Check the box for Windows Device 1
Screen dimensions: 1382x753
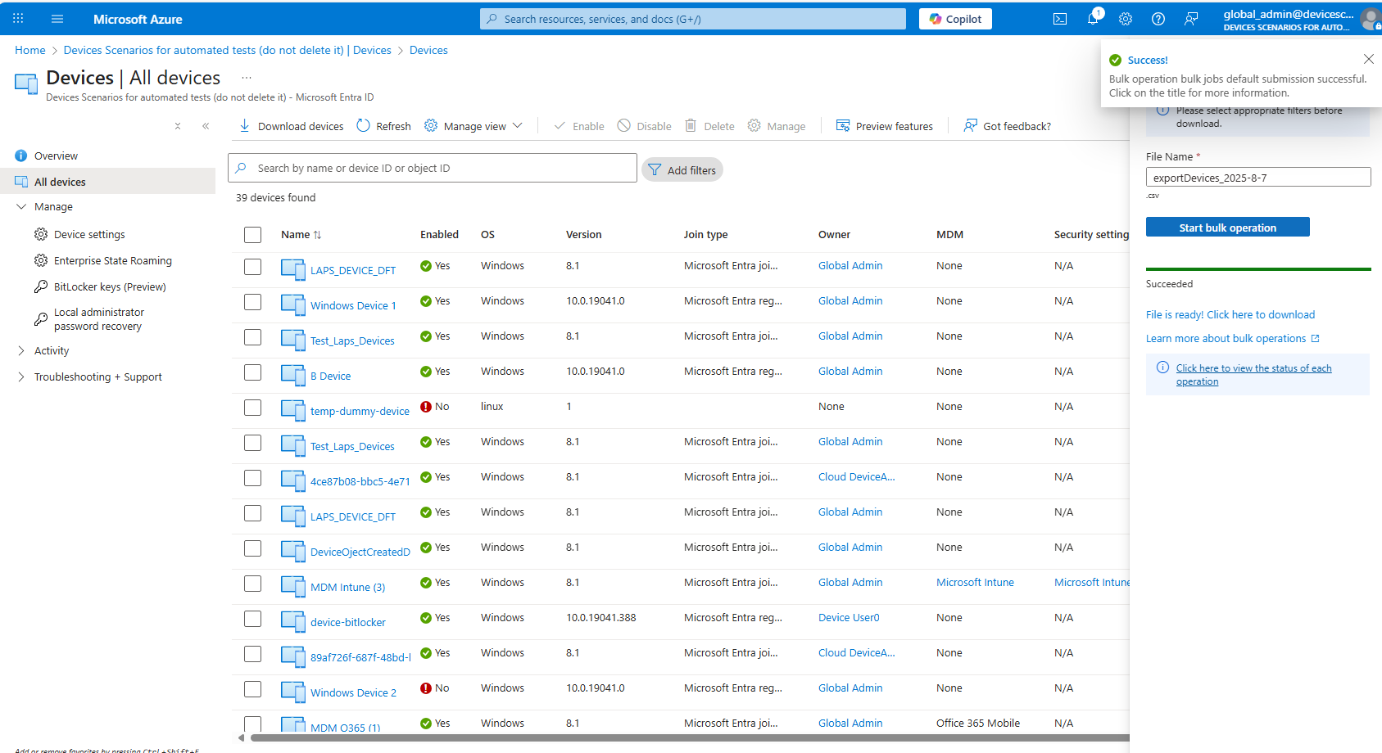click(252, 302)
